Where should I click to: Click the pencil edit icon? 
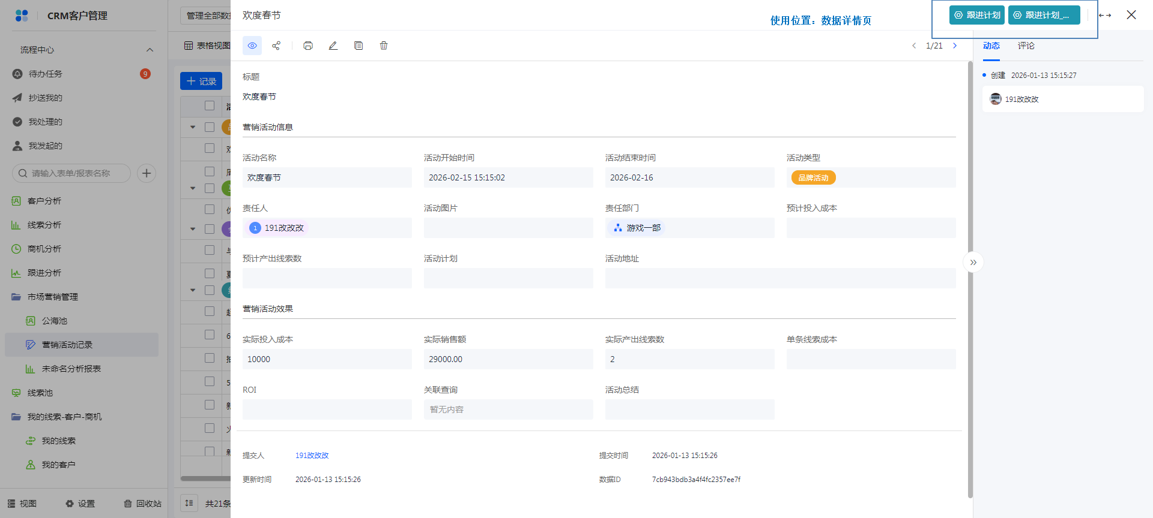(x=333, y=46)
